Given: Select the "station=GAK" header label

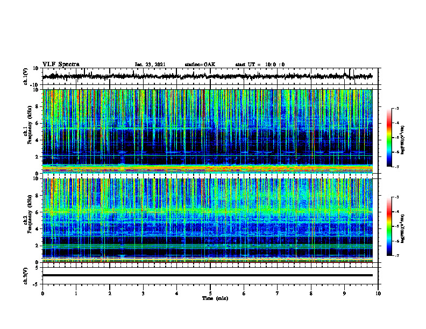Looking at the screenshot, I should tap(200, 65).
